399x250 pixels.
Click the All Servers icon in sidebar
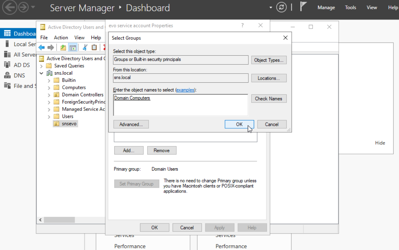coord(7,54)
